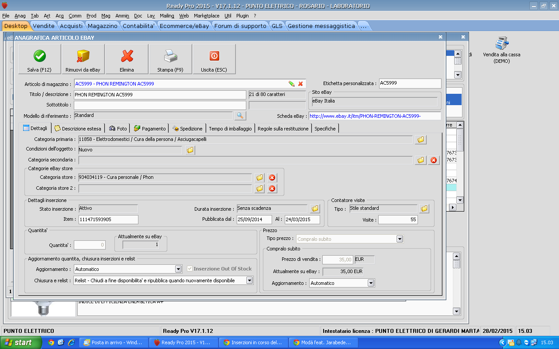
Task: Clear Categoria store with red X
Action: pyautogui.click(x=272, y=178)
